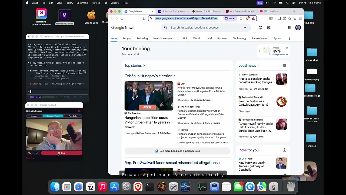Open help for Picks for you

tap(284, 150)
